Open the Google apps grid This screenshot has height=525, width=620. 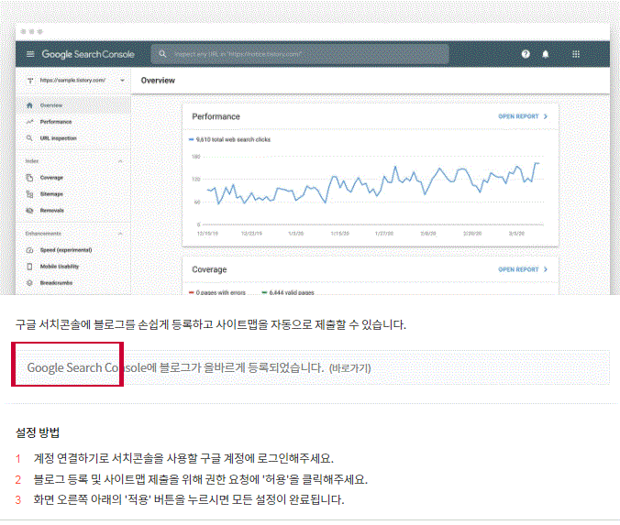coord(576,54)
